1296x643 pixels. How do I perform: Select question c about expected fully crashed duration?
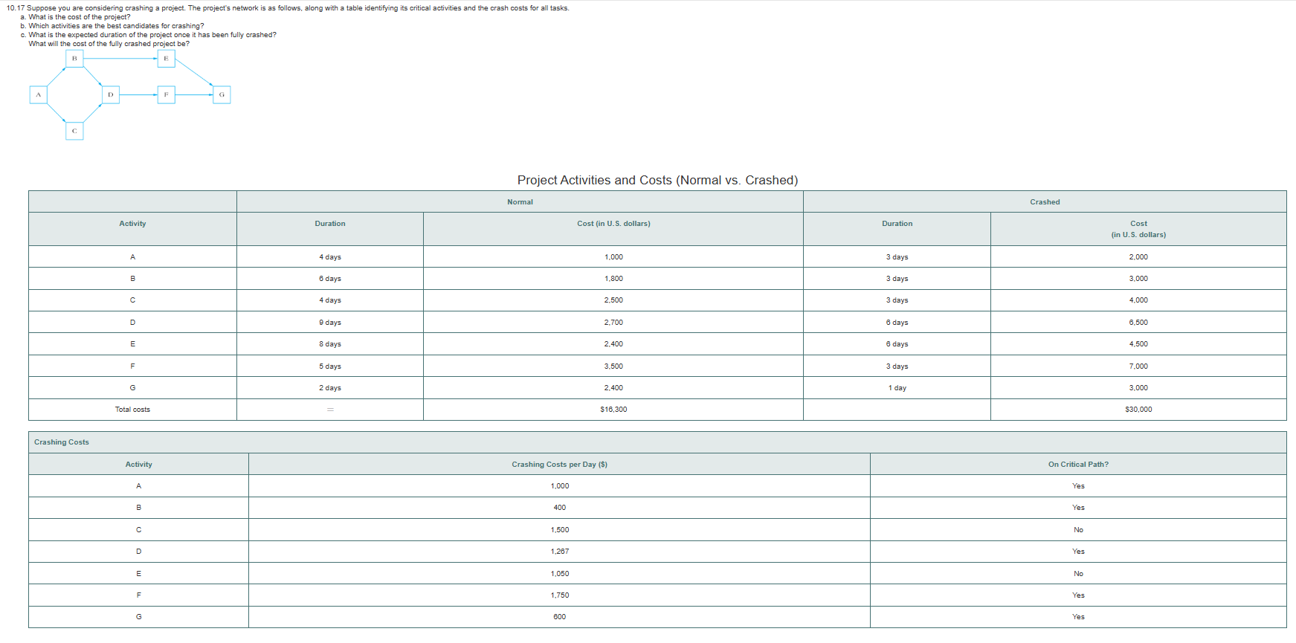pos(148,35)
